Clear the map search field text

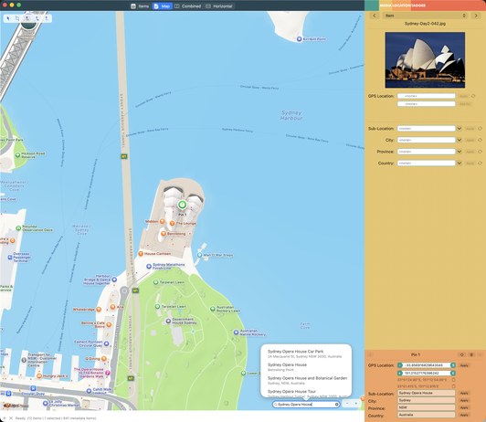[336, 405]
